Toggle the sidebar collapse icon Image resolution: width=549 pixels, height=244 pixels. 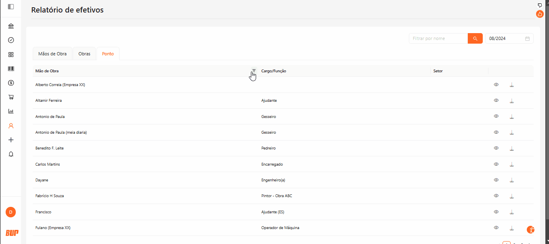[11, 6]
